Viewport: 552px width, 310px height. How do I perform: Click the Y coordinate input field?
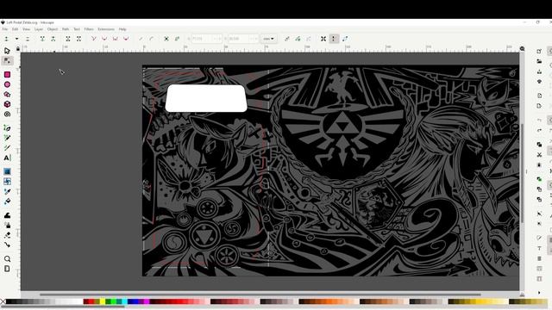click(x=243, y=39)
